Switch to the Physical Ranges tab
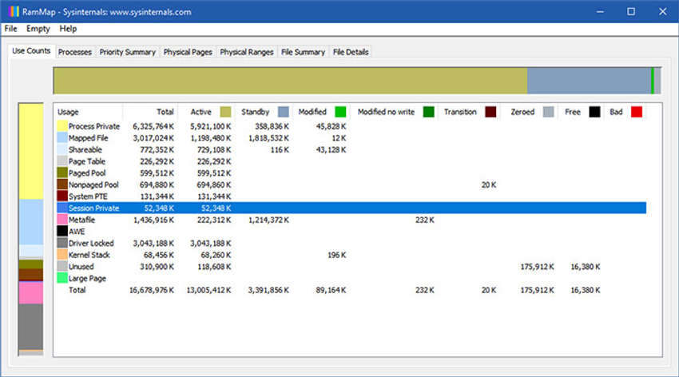This screenshot has width=679, height=377. 247,52
